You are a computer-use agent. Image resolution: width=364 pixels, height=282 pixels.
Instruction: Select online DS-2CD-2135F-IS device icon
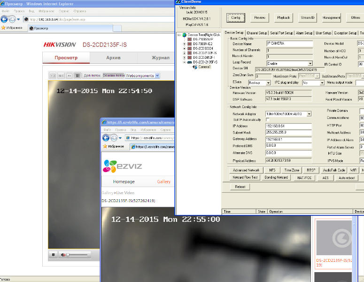click(189, 62)
